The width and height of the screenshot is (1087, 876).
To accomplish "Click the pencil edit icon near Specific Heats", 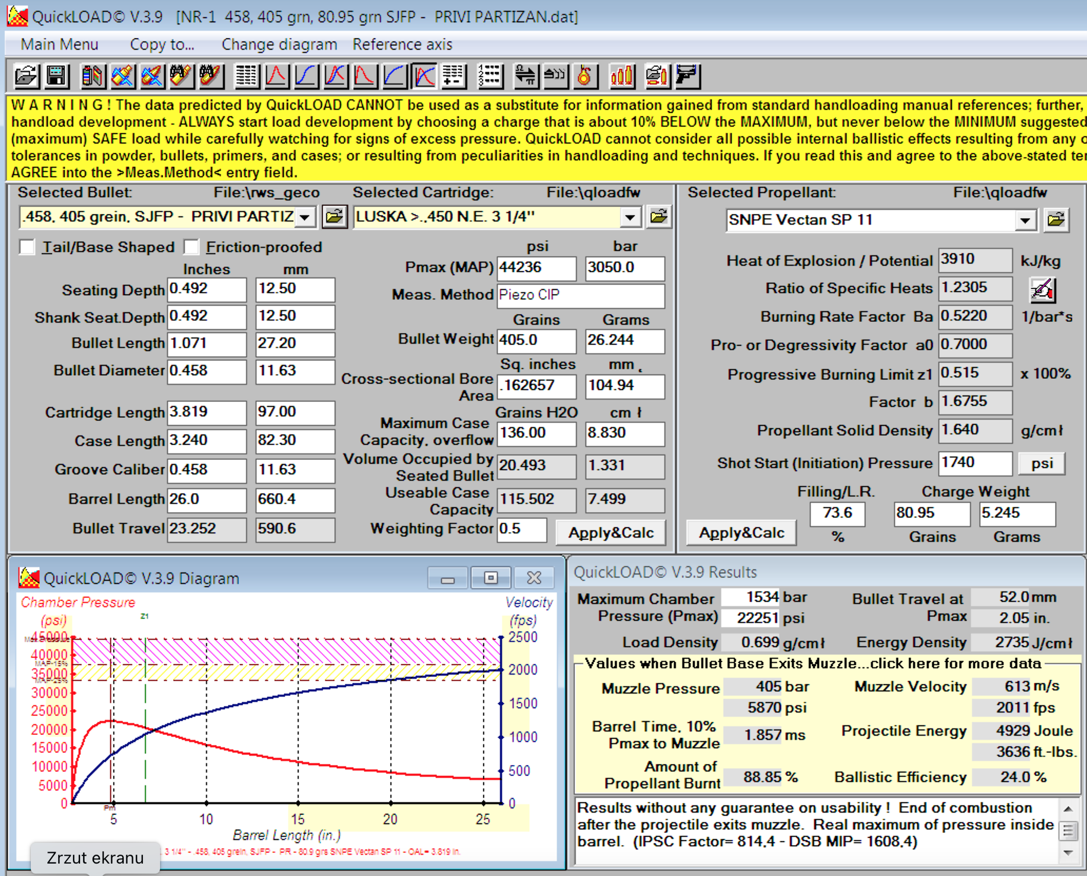I will click(1042, 289).
